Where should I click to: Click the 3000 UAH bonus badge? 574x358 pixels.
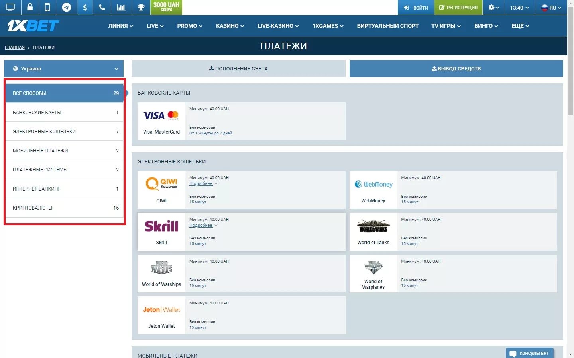[166, 7]
